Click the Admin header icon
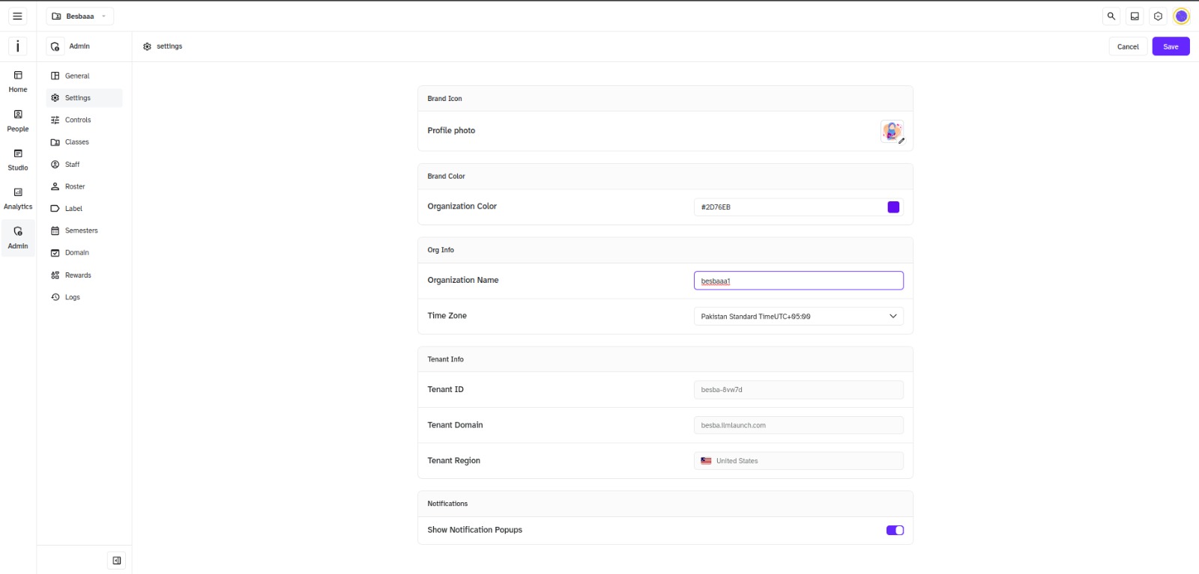Viewport: 1199px width, 574px height. pyautogui.click(x=55, y=46)
